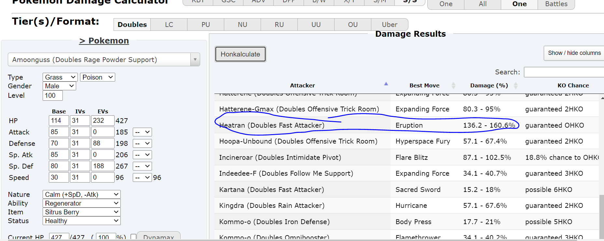Open the Sitrus Berry item dropdown

81,212
